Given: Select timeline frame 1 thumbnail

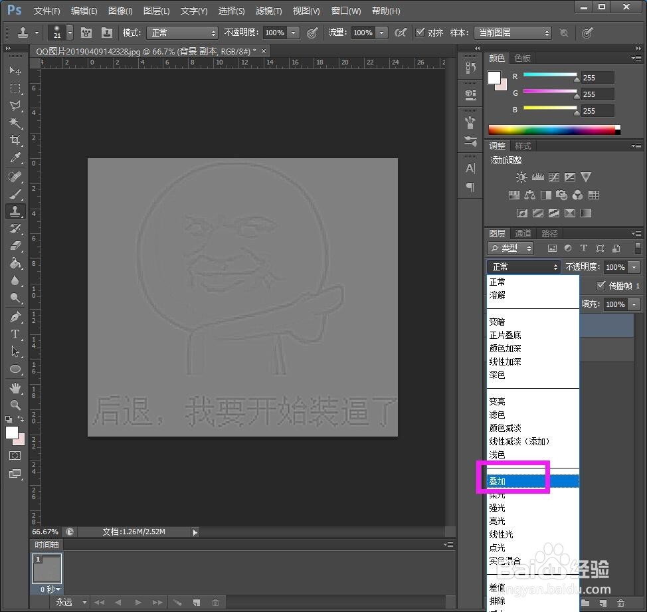Looking at the screenshot, I should coord(47,569).
